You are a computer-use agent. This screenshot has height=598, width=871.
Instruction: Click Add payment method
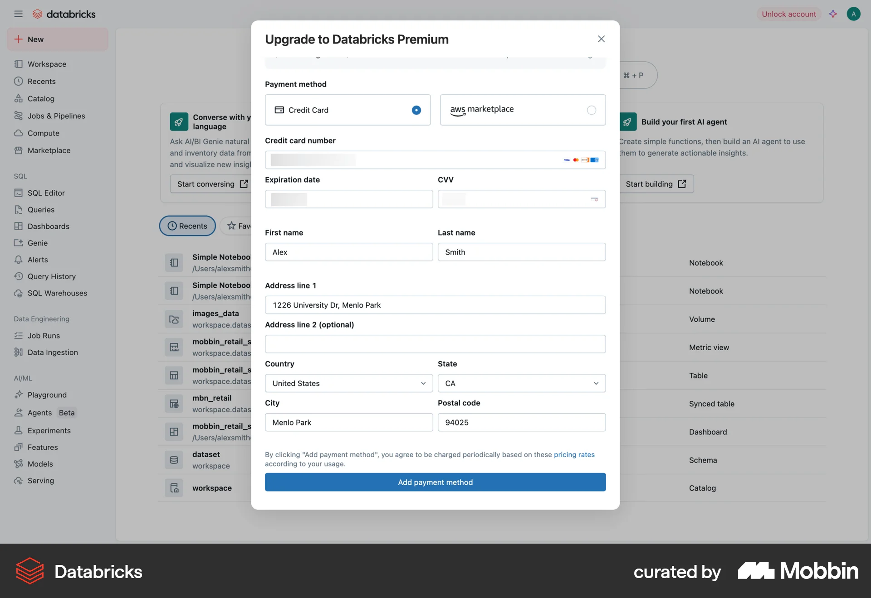(x=435, y=482)
